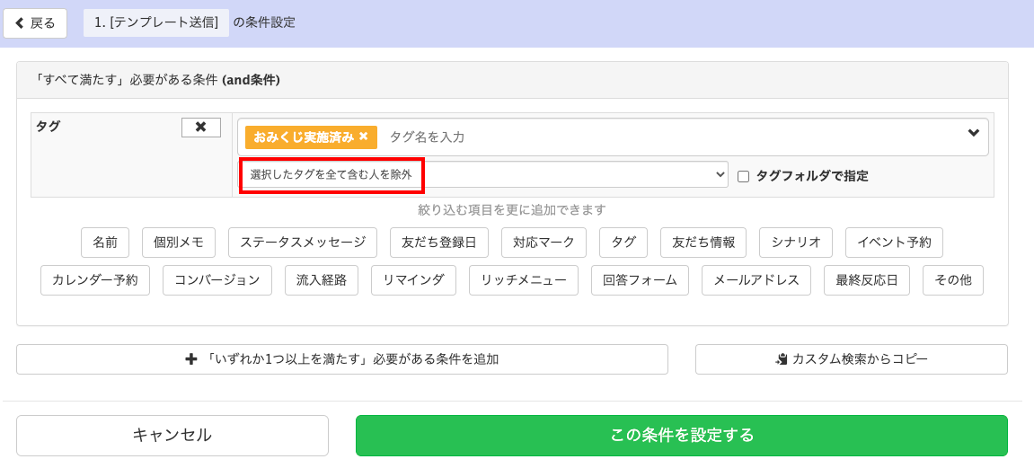Screen dimensions: 1034x468
Task: Add the ステータスメッセージ filter
Action: 303,243
